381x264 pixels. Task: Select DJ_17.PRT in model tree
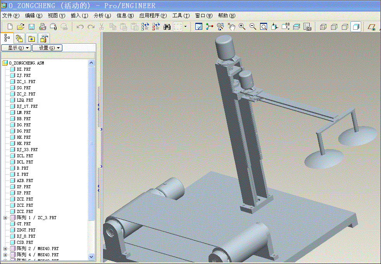point(27,106)
